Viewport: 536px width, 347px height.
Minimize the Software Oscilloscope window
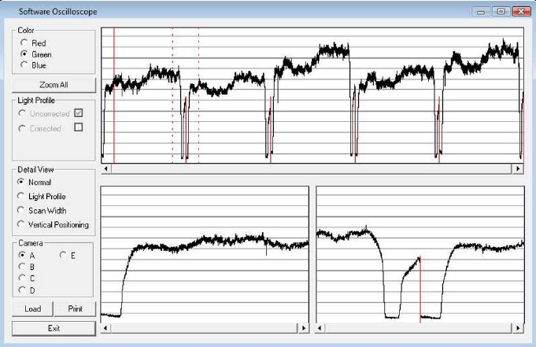click(x=481, y=12)
